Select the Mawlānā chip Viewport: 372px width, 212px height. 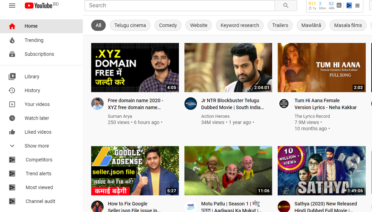point(311,25)
